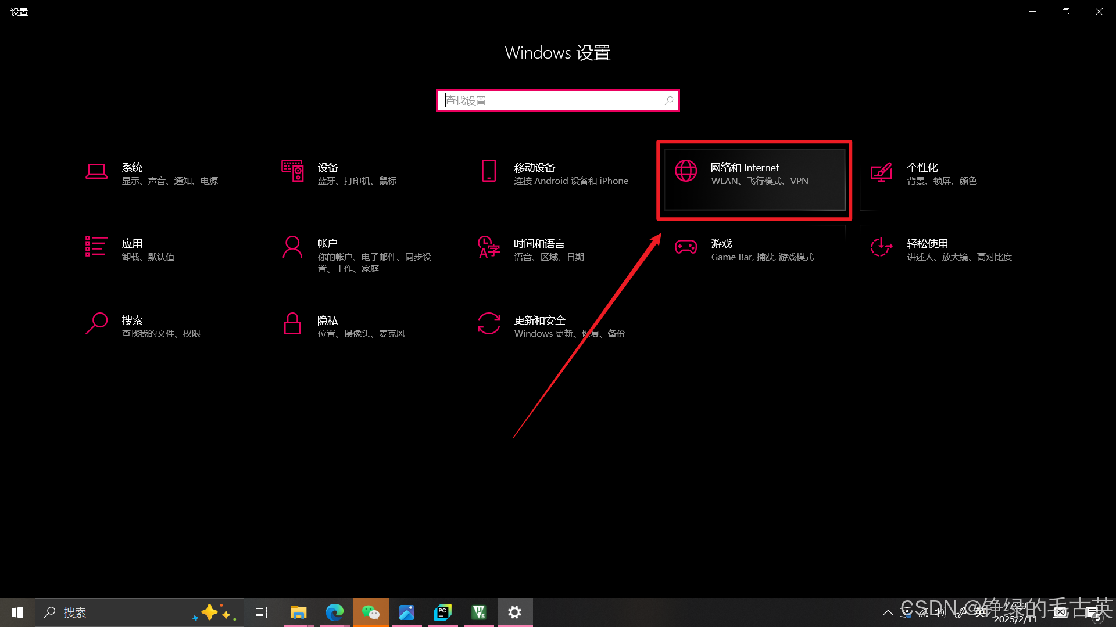Click the 游戏 gamepad icon
Viewport: 1116px width, 627px height.
pyautogui.click(x=686, y=247)
